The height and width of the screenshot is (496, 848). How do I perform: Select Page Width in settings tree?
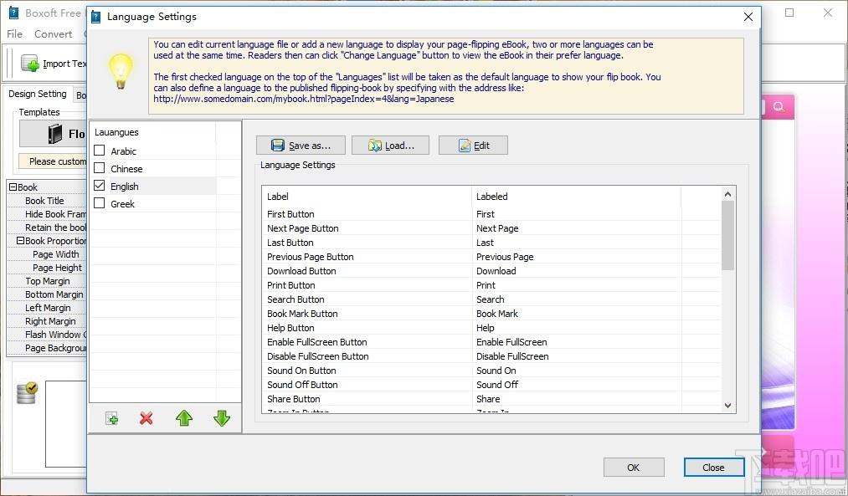pos(47,254)
